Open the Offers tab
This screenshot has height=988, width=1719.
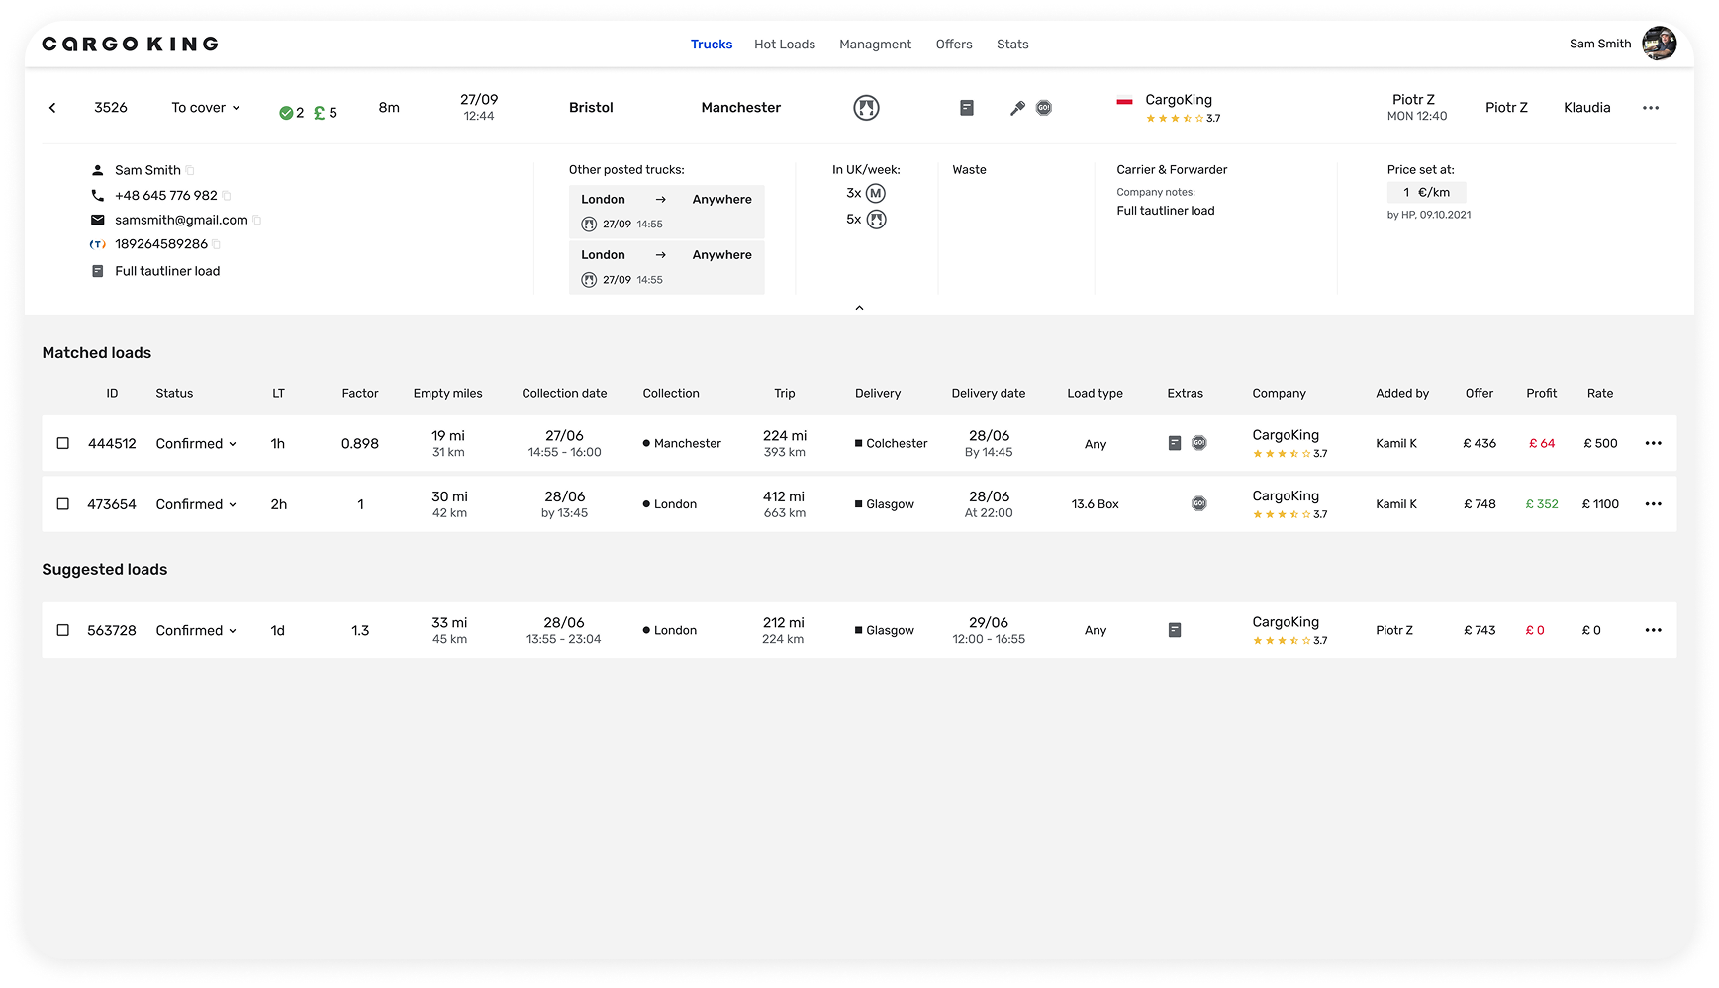[x=953, y=45]
